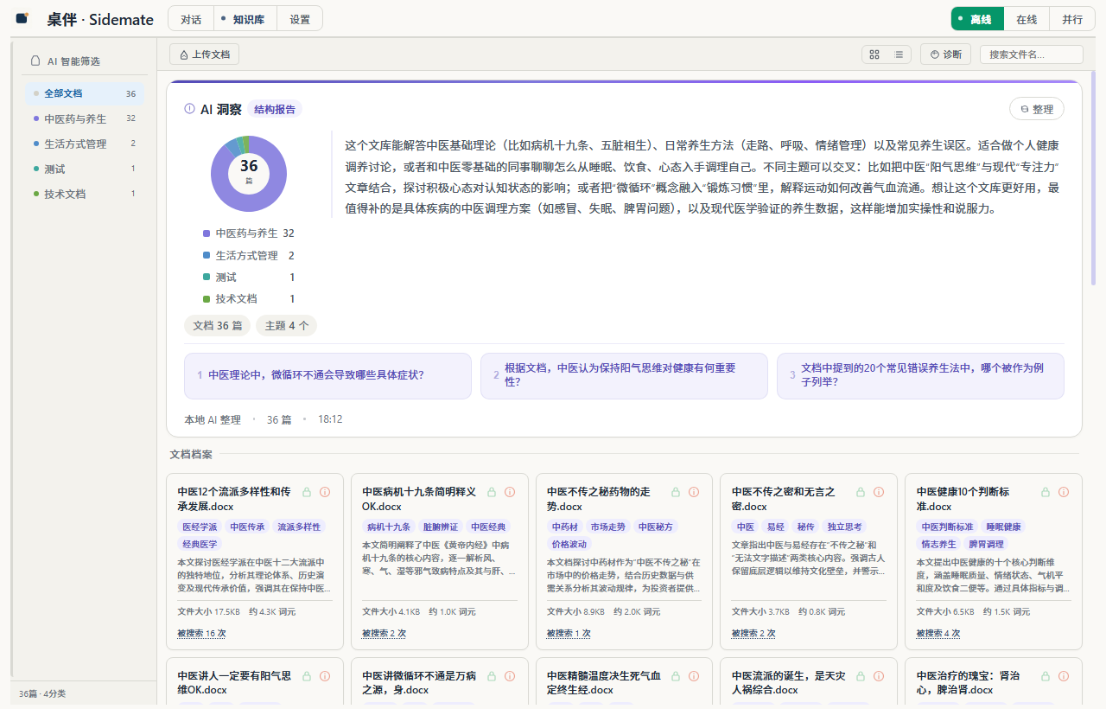This screenshot has height=709, width=1106.
Task: Click the 36篇 · 4分类 status text
Action: pos(42,693)
